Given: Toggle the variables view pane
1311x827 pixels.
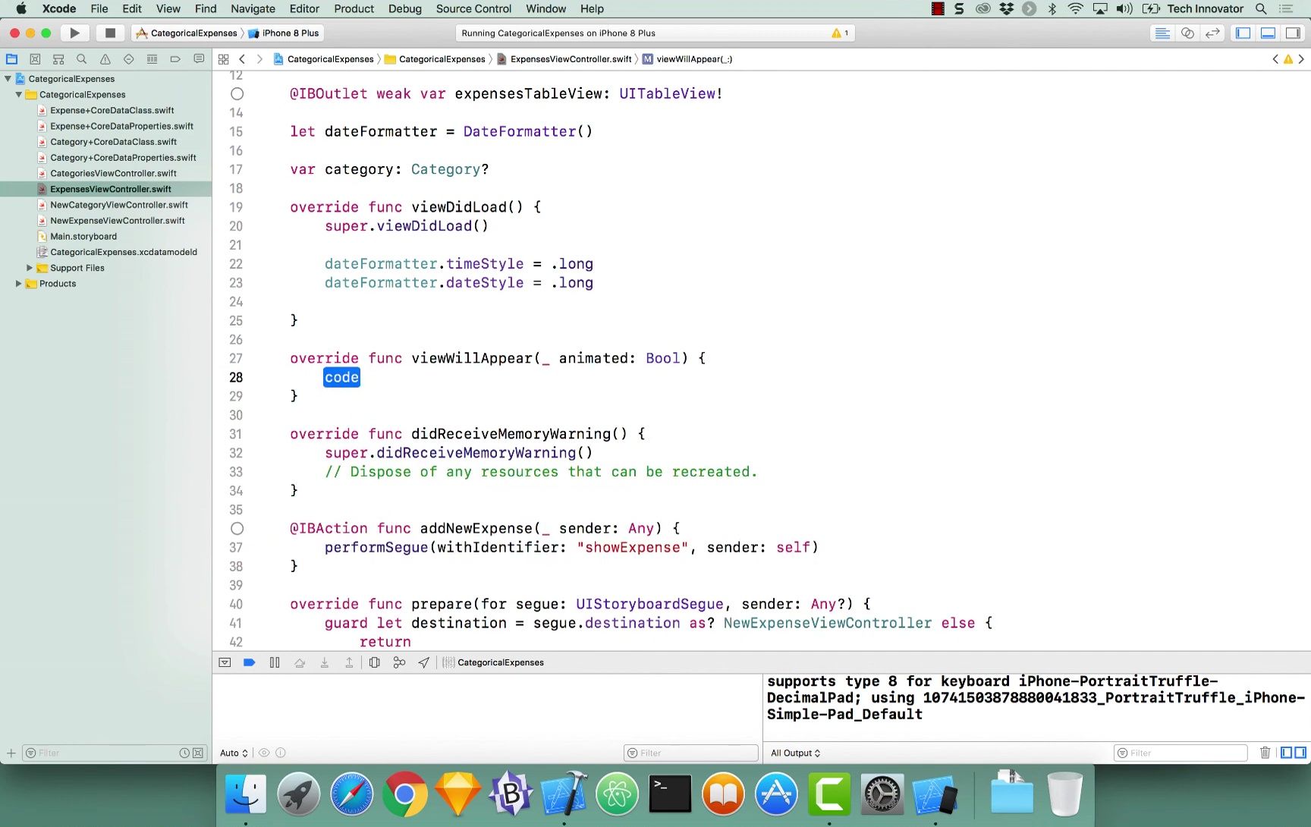Looking at the screenshot, I should 1286,753.
